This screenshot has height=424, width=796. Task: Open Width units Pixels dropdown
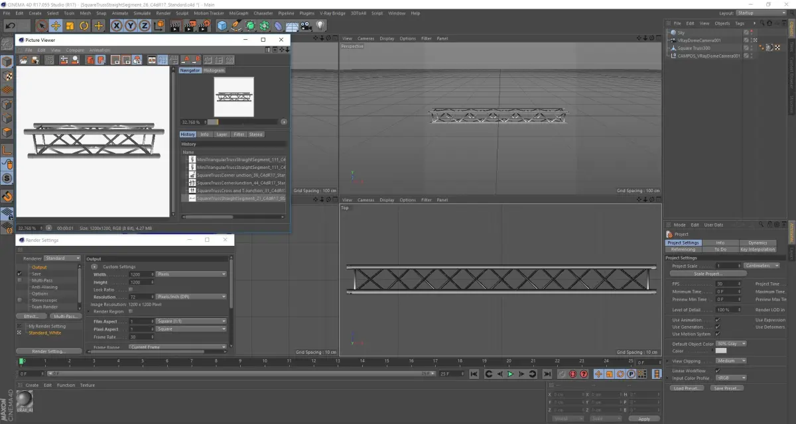tap(192, 274)
